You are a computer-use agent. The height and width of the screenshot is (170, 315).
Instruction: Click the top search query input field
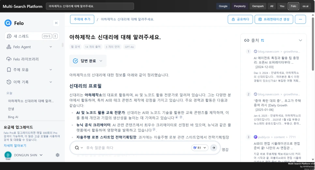[90, 6]
